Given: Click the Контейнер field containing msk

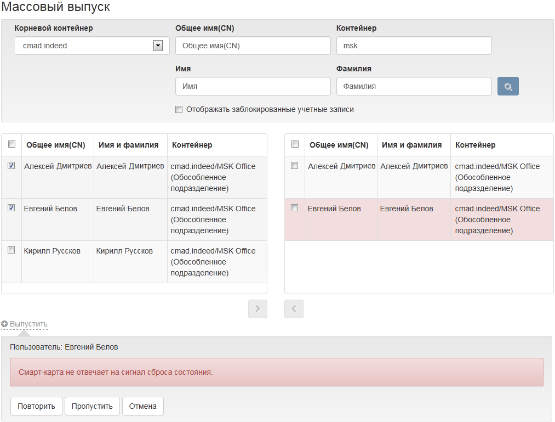Looking at the screenshot, I should 414,46.
